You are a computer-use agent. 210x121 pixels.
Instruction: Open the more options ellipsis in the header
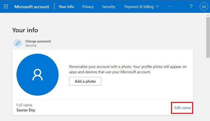(x=170, y=6)
